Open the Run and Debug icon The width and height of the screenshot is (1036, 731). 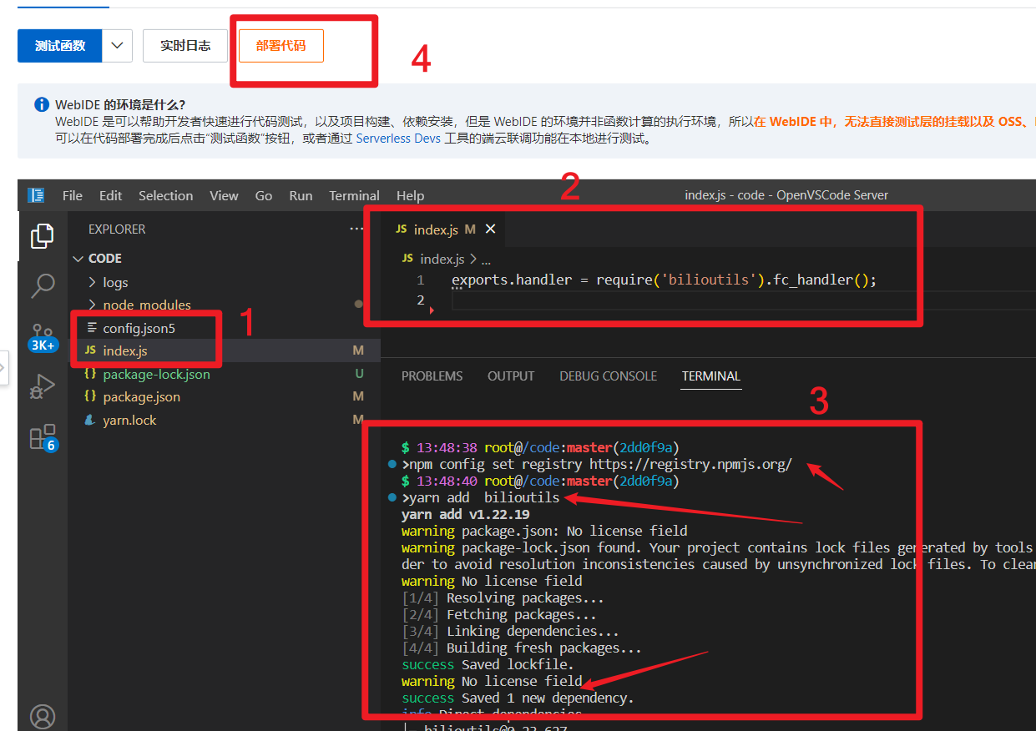[42, 386]
